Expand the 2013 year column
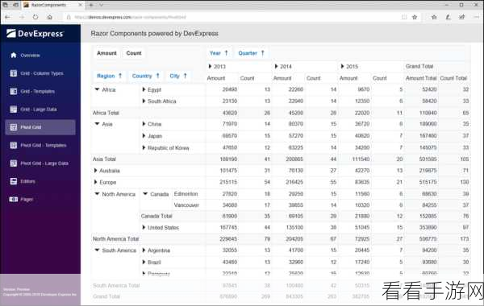This screenshot has height=306, width=484. coord(210,66)
